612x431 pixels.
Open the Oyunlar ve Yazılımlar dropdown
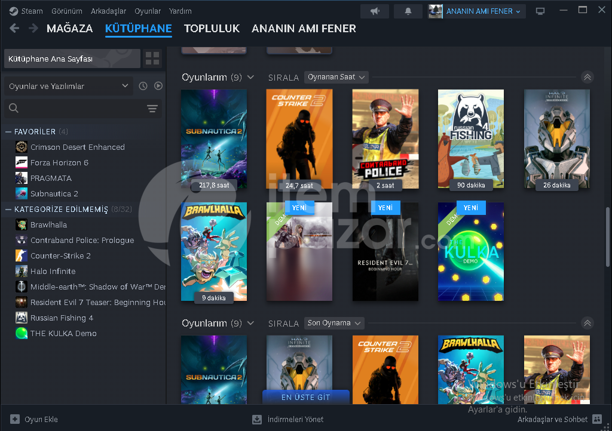[x=68, y=86]
